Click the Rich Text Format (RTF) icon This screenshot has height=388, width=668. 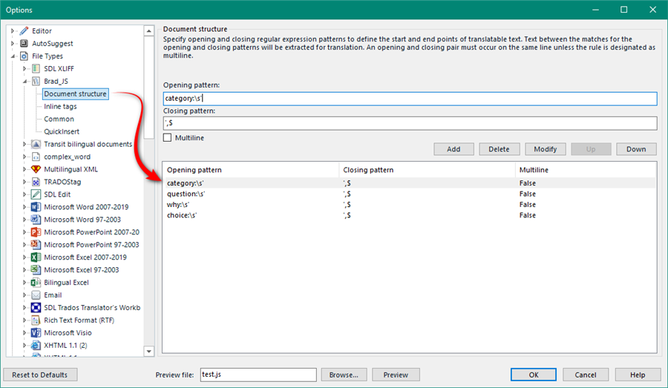tap(36, 320)
